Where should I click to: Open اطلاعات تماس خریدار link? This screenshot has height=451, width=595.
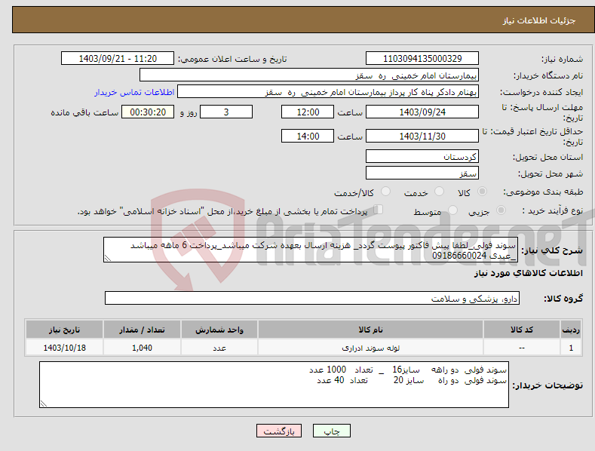pos(134,92)
